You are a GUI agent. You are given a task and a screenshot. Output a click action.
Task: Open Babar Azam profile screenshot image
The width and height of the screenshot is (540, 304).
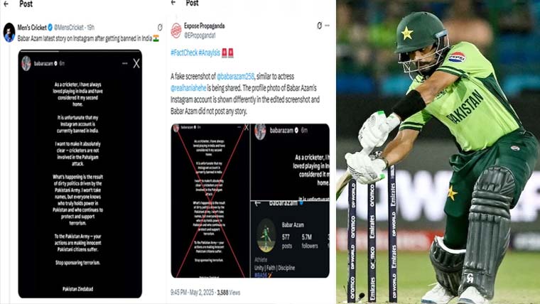tap(290, 239)
